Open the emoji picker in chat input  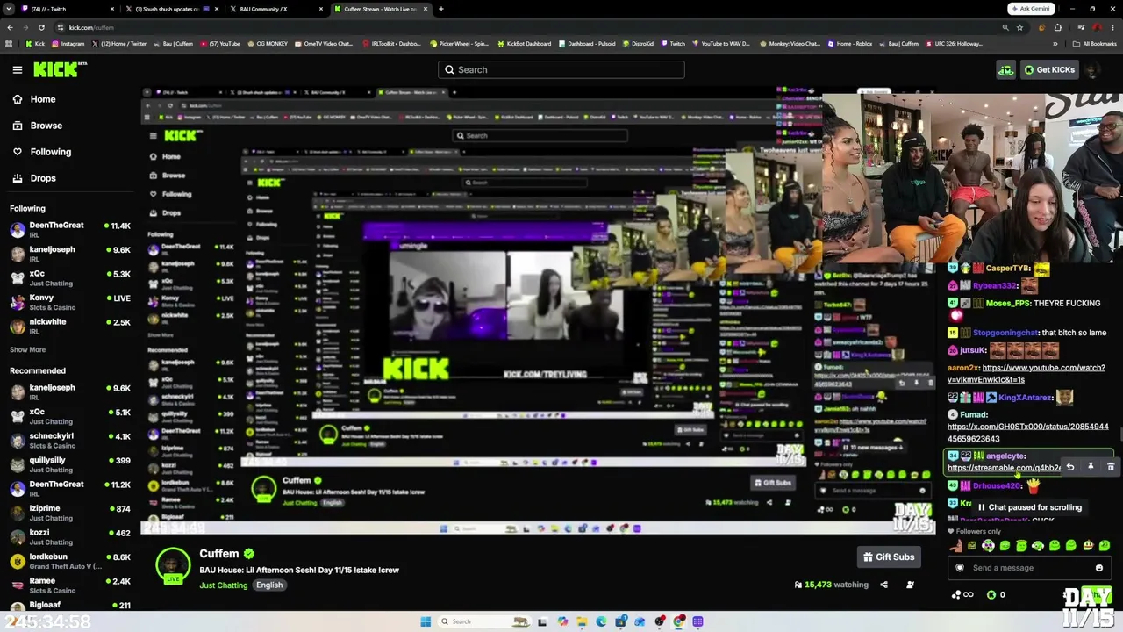(x=1098, y=568)
